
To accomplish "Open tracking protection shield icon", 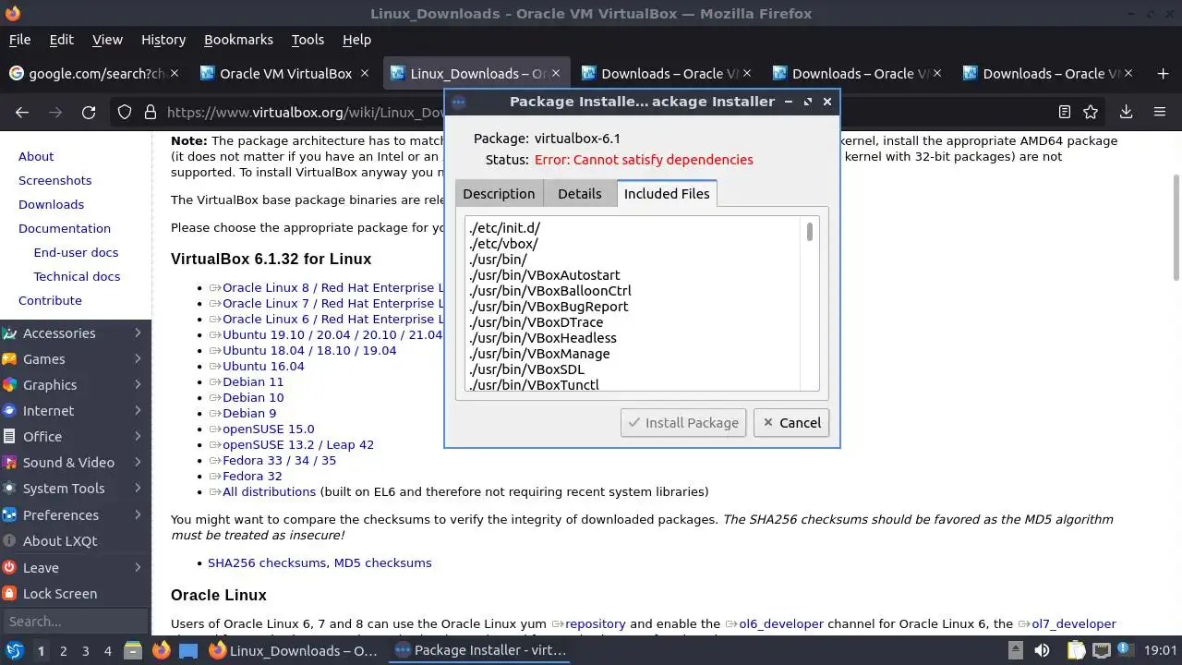I will point(125,112).
